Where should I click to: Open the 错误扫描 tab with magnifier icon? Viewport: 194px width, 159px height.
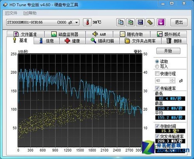click(102, 41)
